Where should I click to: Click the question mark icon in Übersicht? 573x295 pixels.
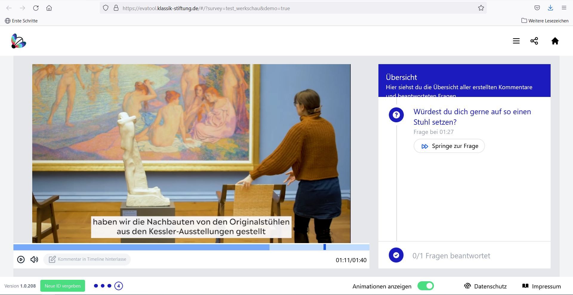[396, 115]
